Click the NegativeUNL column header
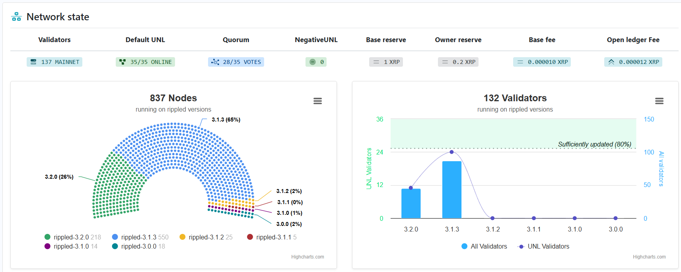Image resolution: width=681 pixels, height=272 pixels. tap(316, 40)
